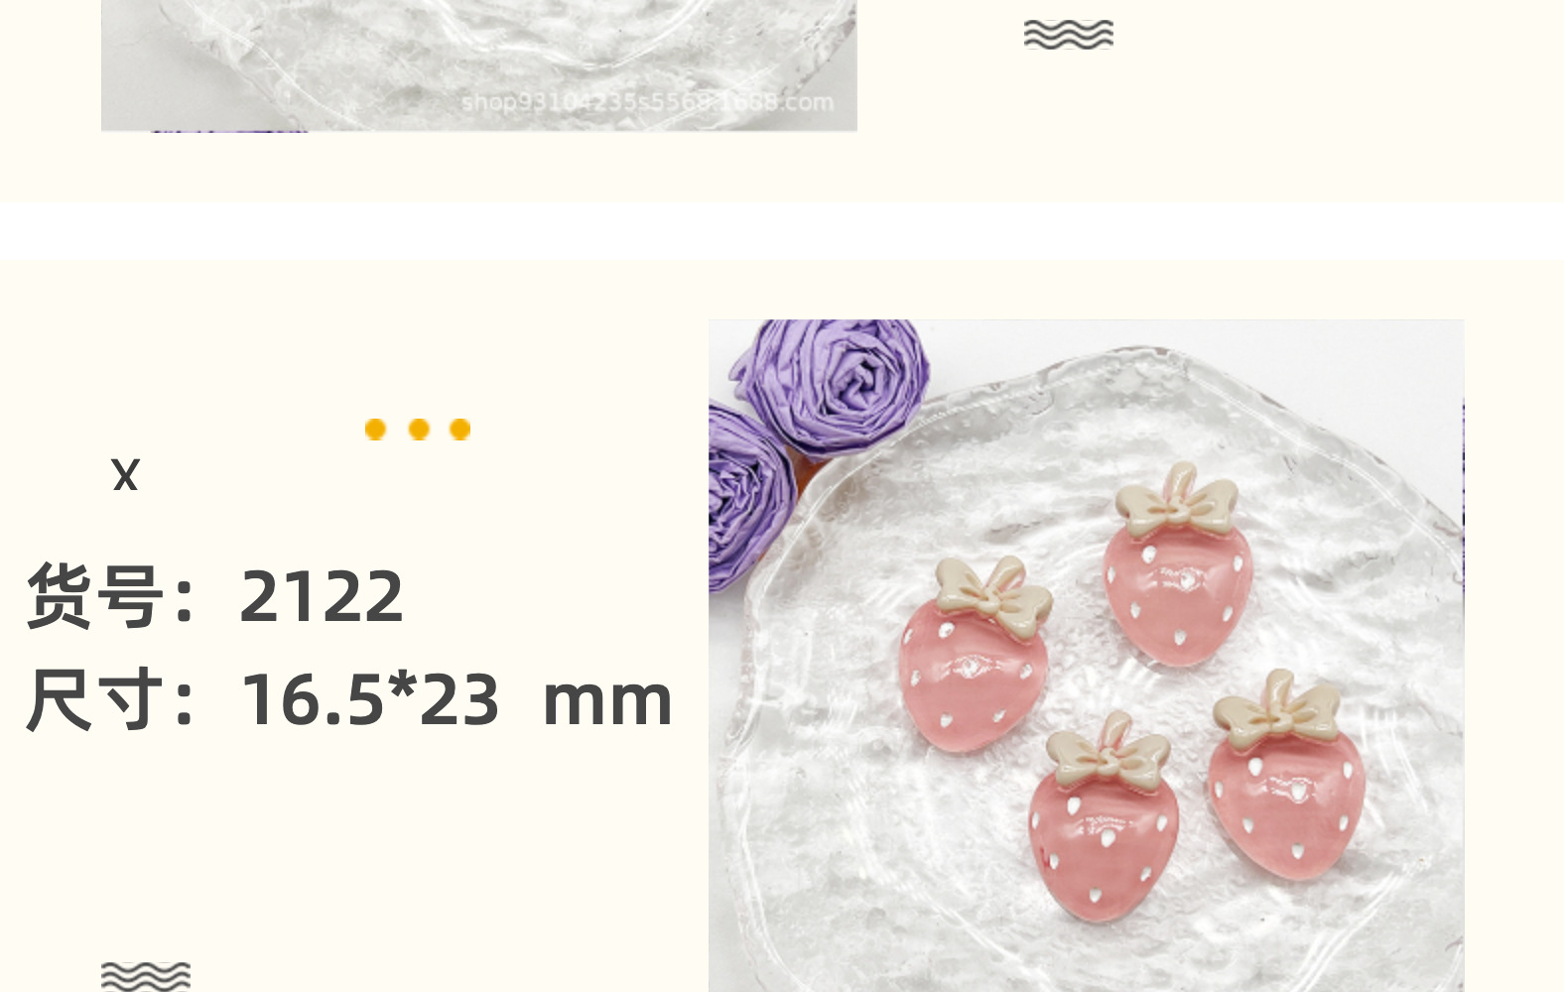
Task: Click the lower purple paper rose
Action: click(751, 496)
